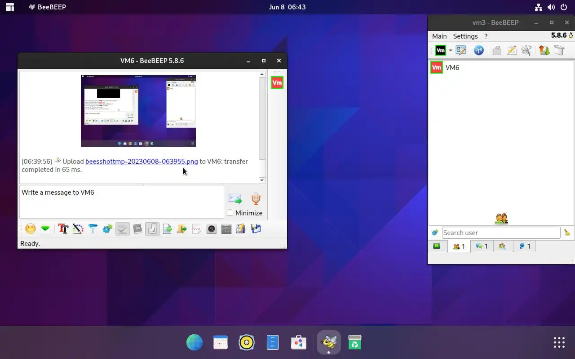This screenshot has width=575, height=359.
Task: Click the black Vm status avatar button
Action: click(441, 50)
